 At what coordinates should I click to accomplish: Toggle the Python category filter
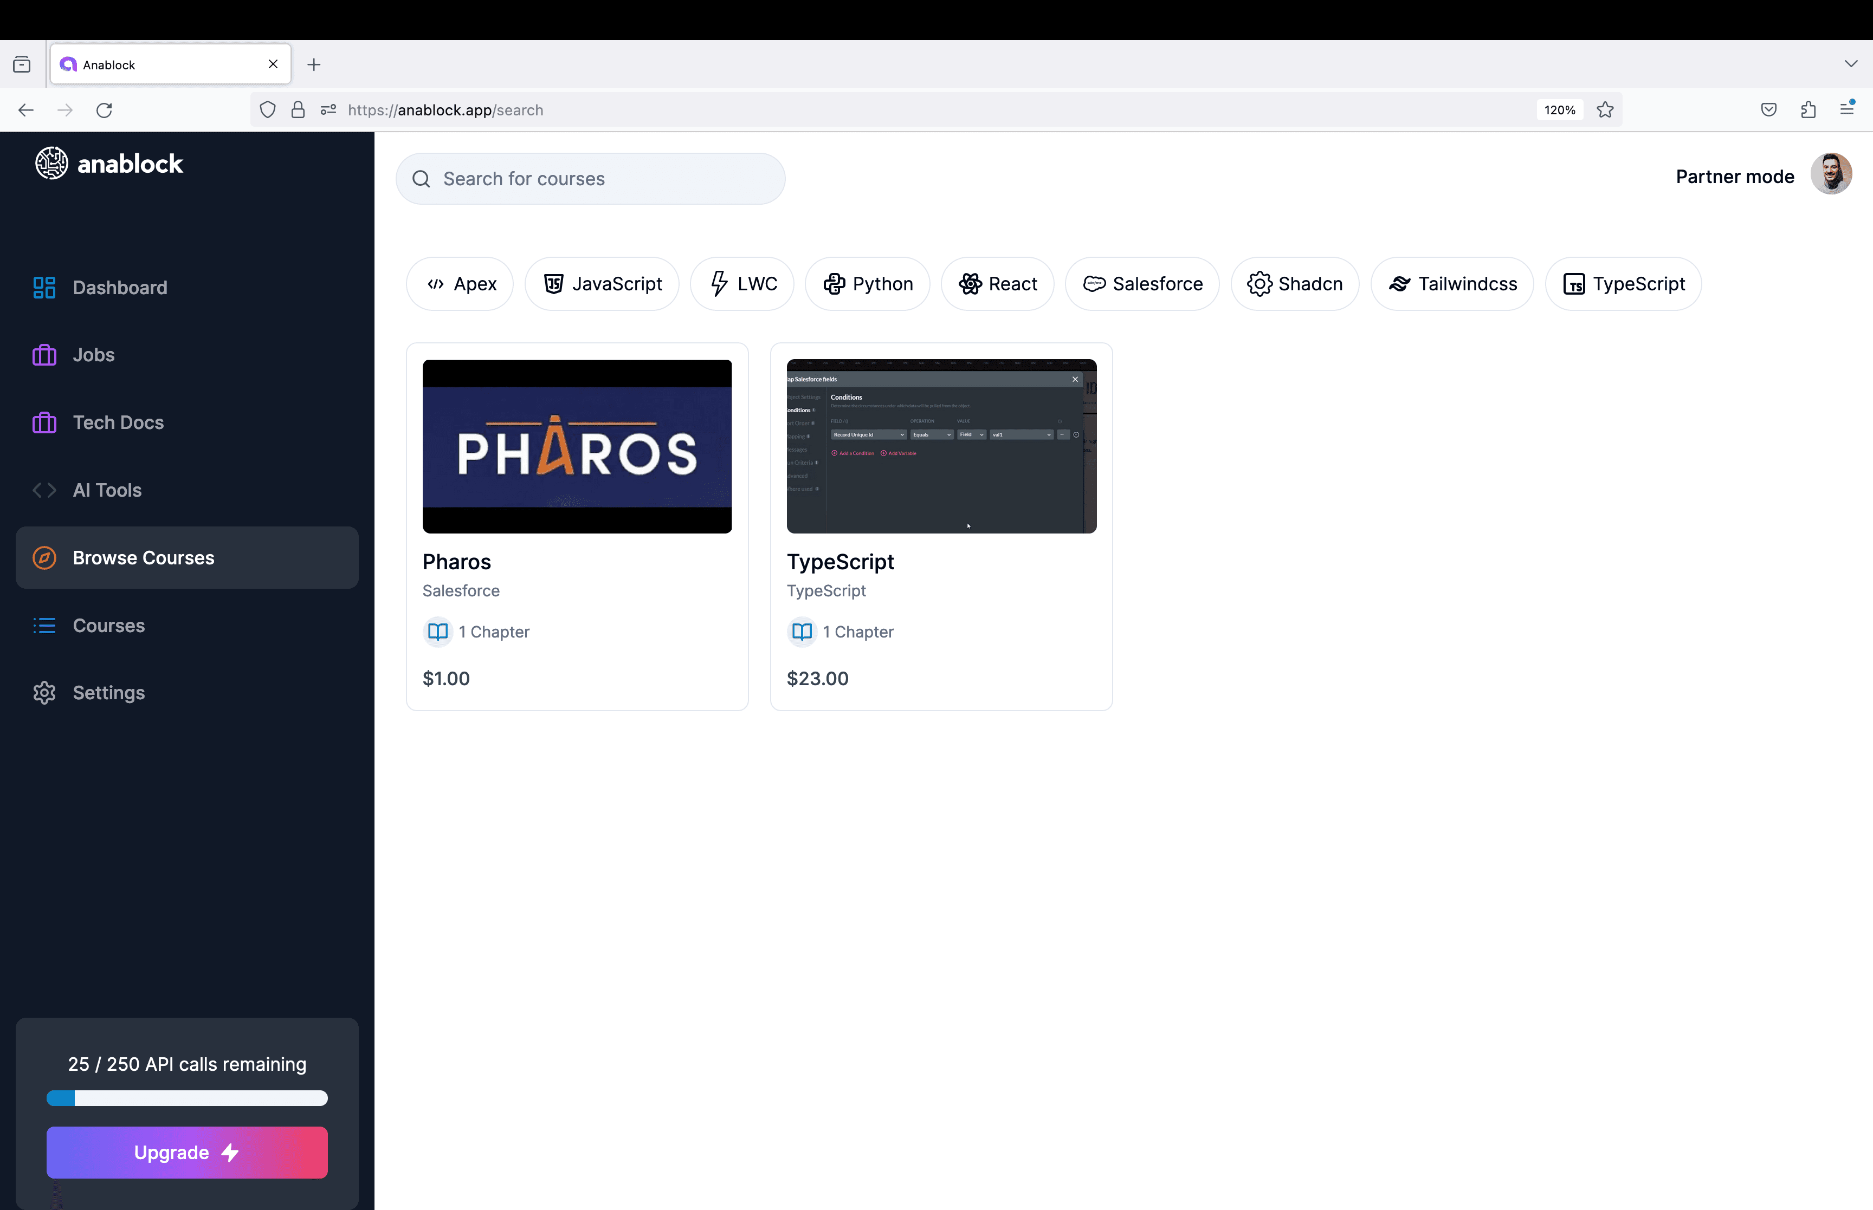(867, 284)
